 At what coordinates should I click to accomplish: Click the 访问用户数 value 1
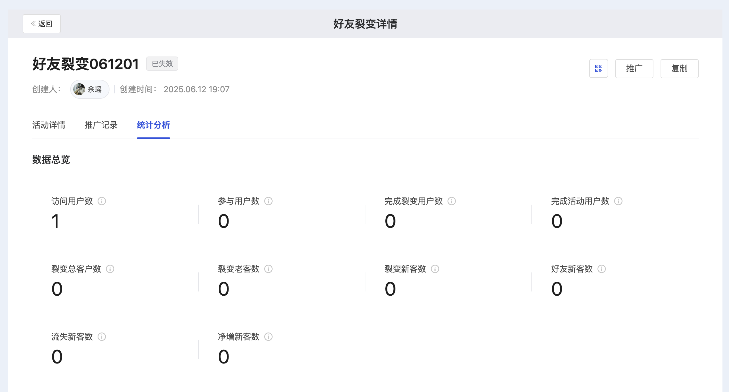point(55,221)
